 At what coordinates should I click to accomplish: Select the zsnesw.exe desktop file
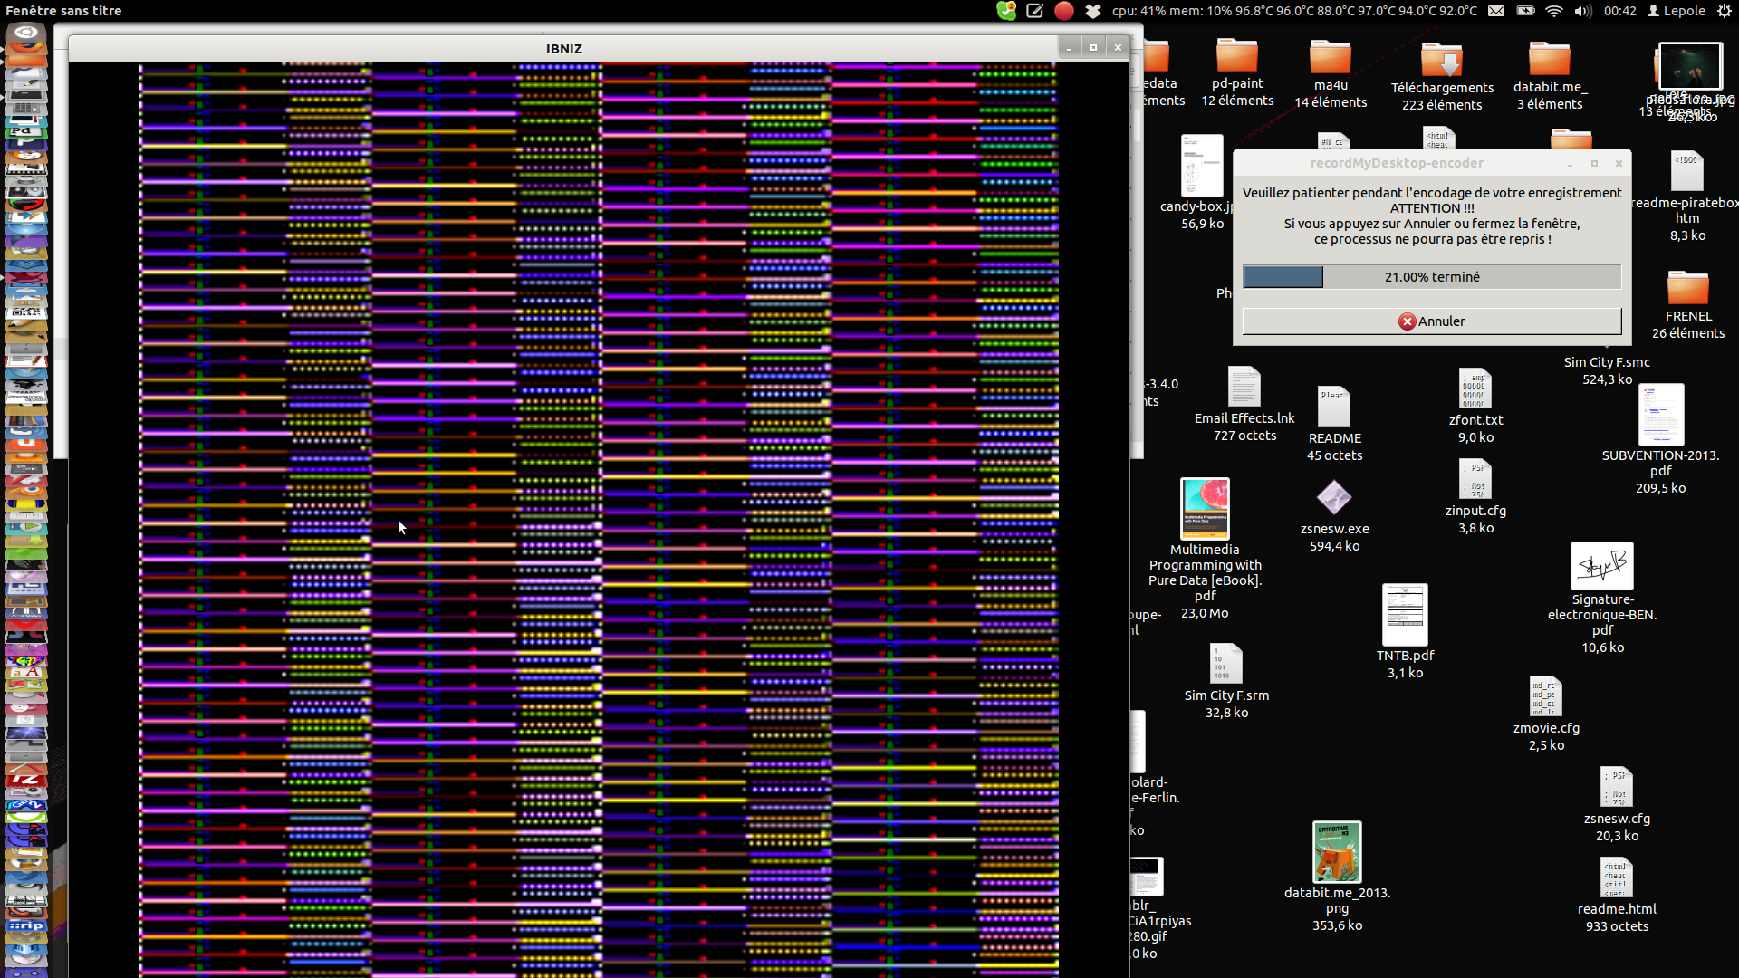coord(1334,498)
